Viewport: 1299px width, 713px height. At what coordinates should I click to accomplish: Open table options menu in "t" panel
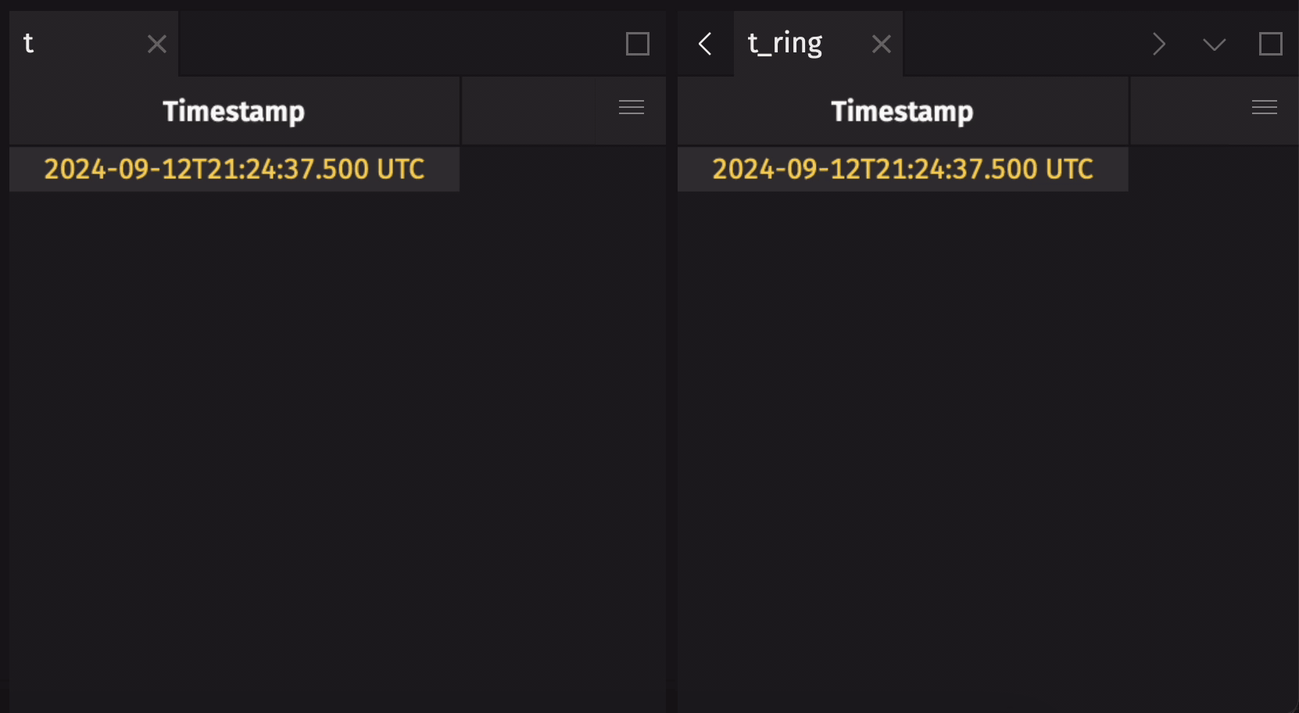pyautogui.click(x=632, y=108)
